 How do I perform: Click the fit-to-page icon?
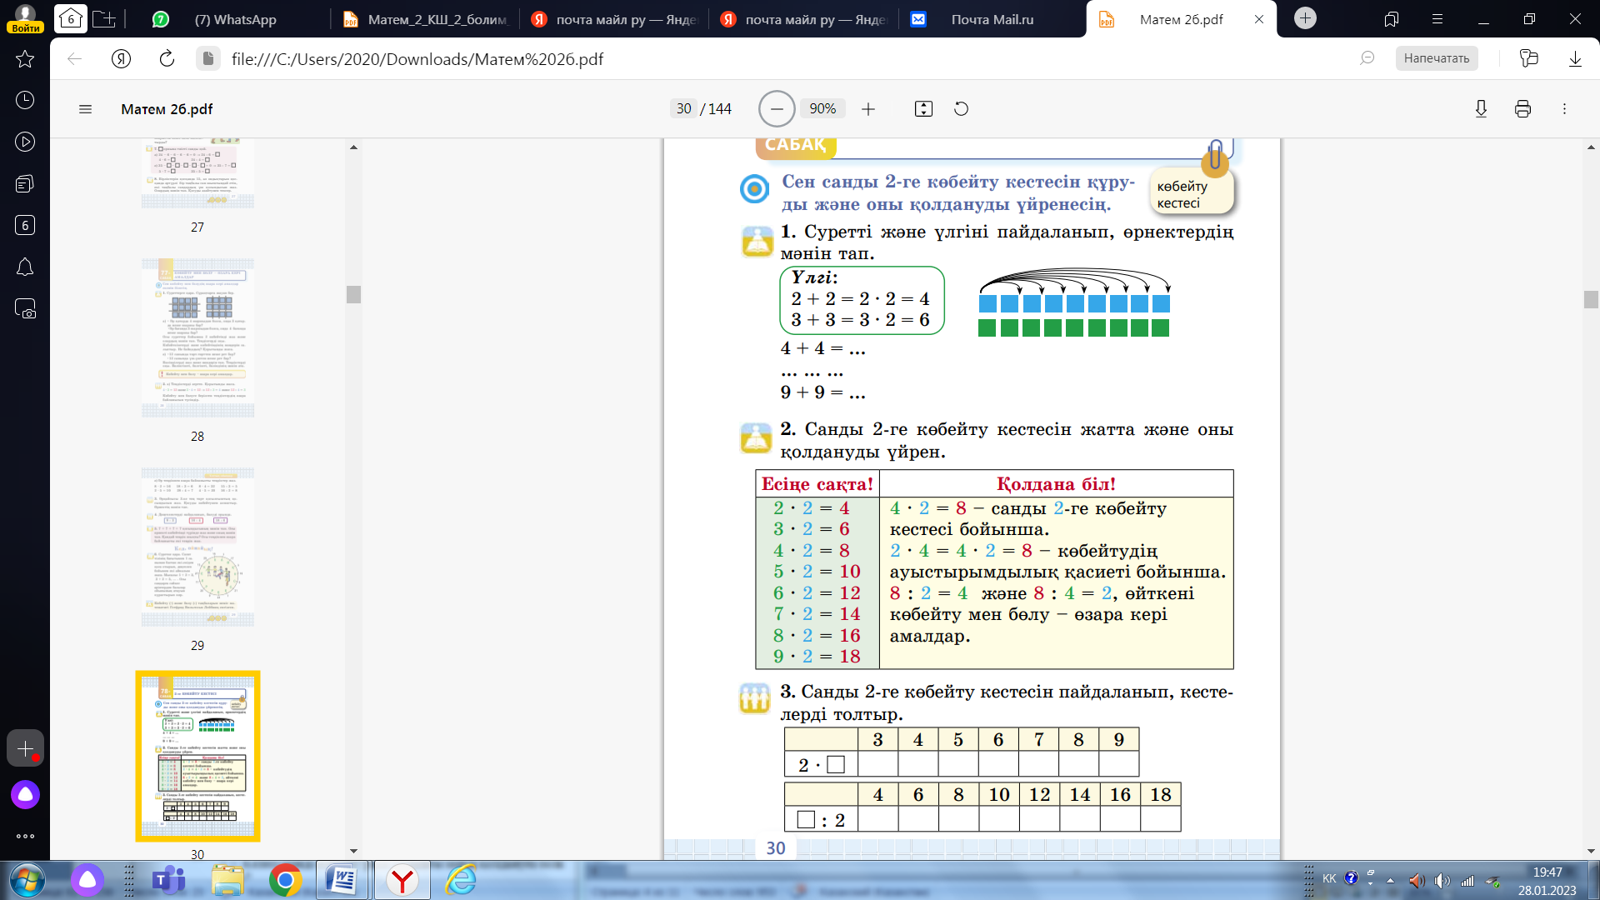click(923, 109)
